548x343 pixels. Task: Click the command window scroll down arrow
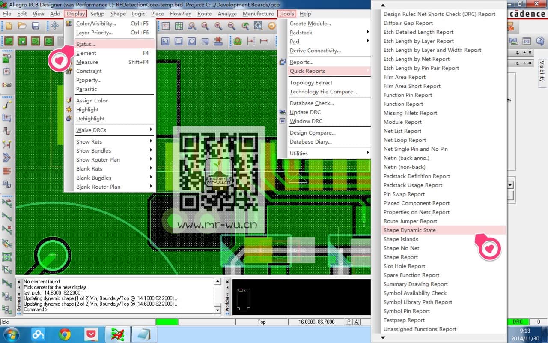pos(218,309)
